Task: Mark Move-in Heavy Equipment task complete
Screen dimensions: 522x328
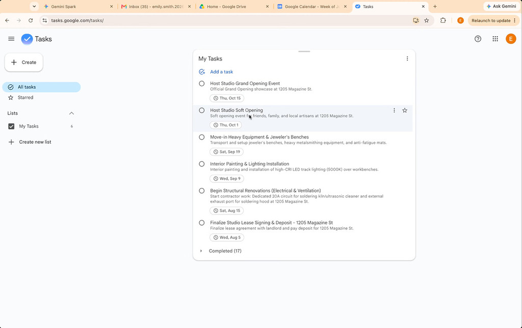Action: 202,137
